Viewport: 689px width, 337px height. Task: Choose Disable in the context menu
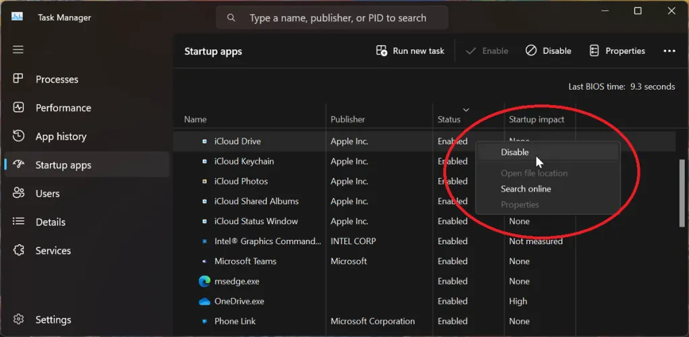tap(514, 152)
